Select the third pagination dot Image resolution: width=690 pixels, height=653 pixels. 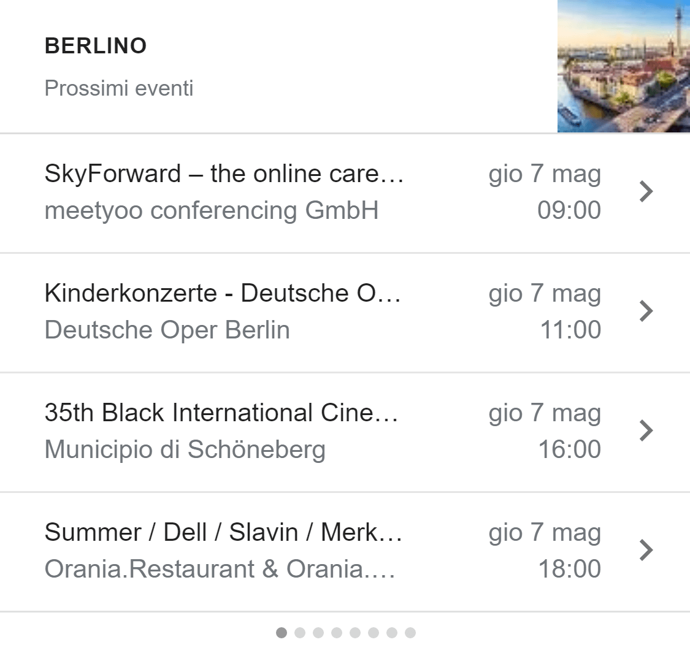[318, 633]
